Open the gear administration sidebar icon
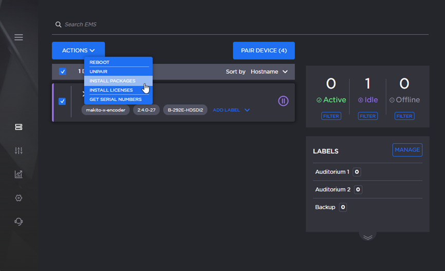The image size is (445, 271). (x=18, y=198)
